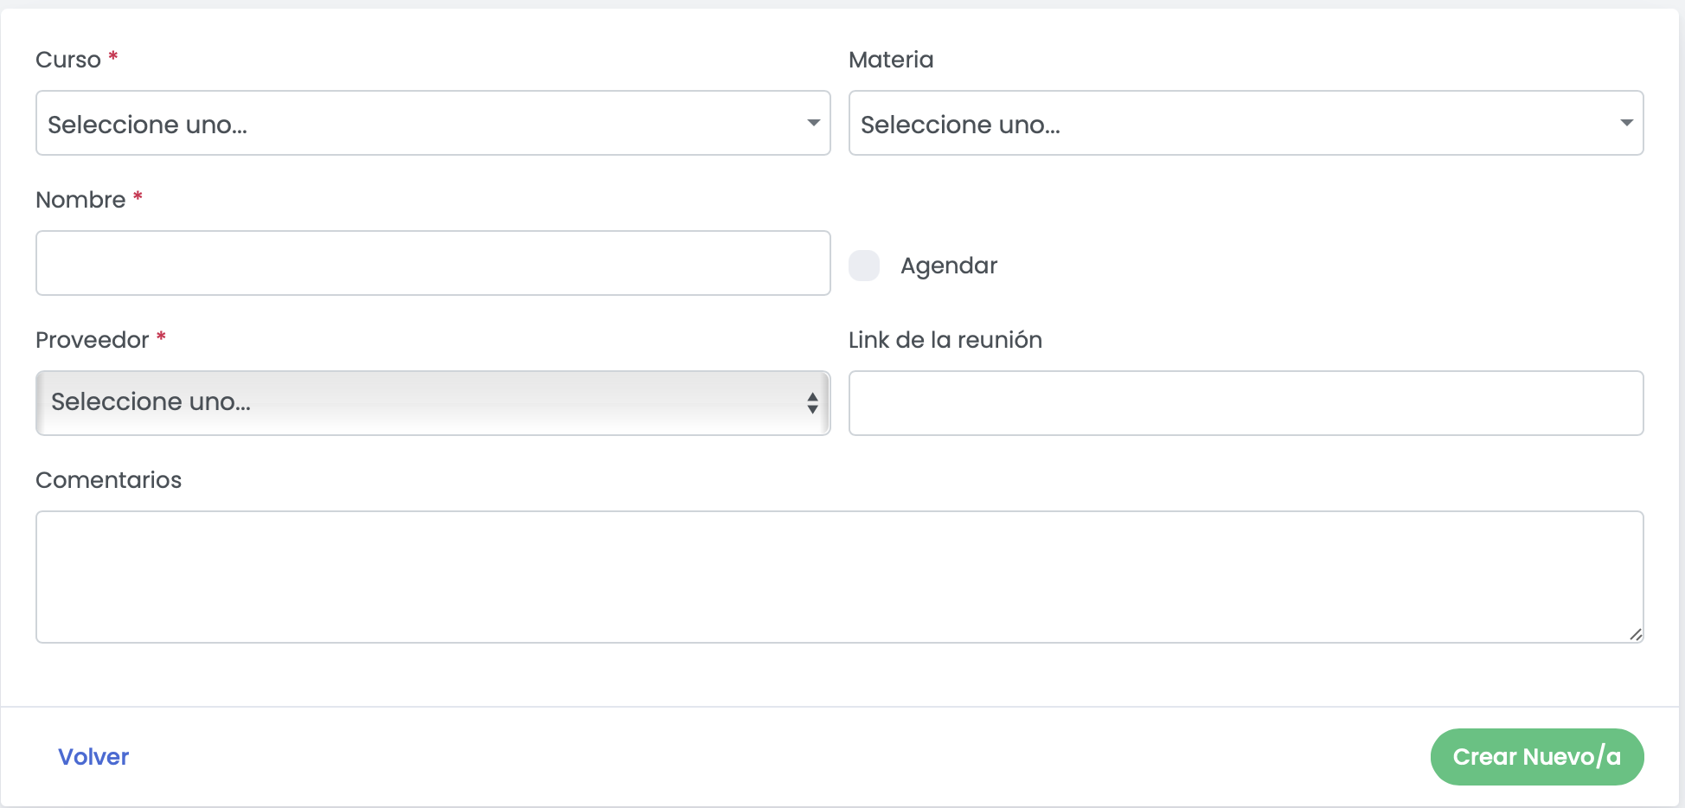Click the caret arrow in the Curso dropdown

pos(813,123)
